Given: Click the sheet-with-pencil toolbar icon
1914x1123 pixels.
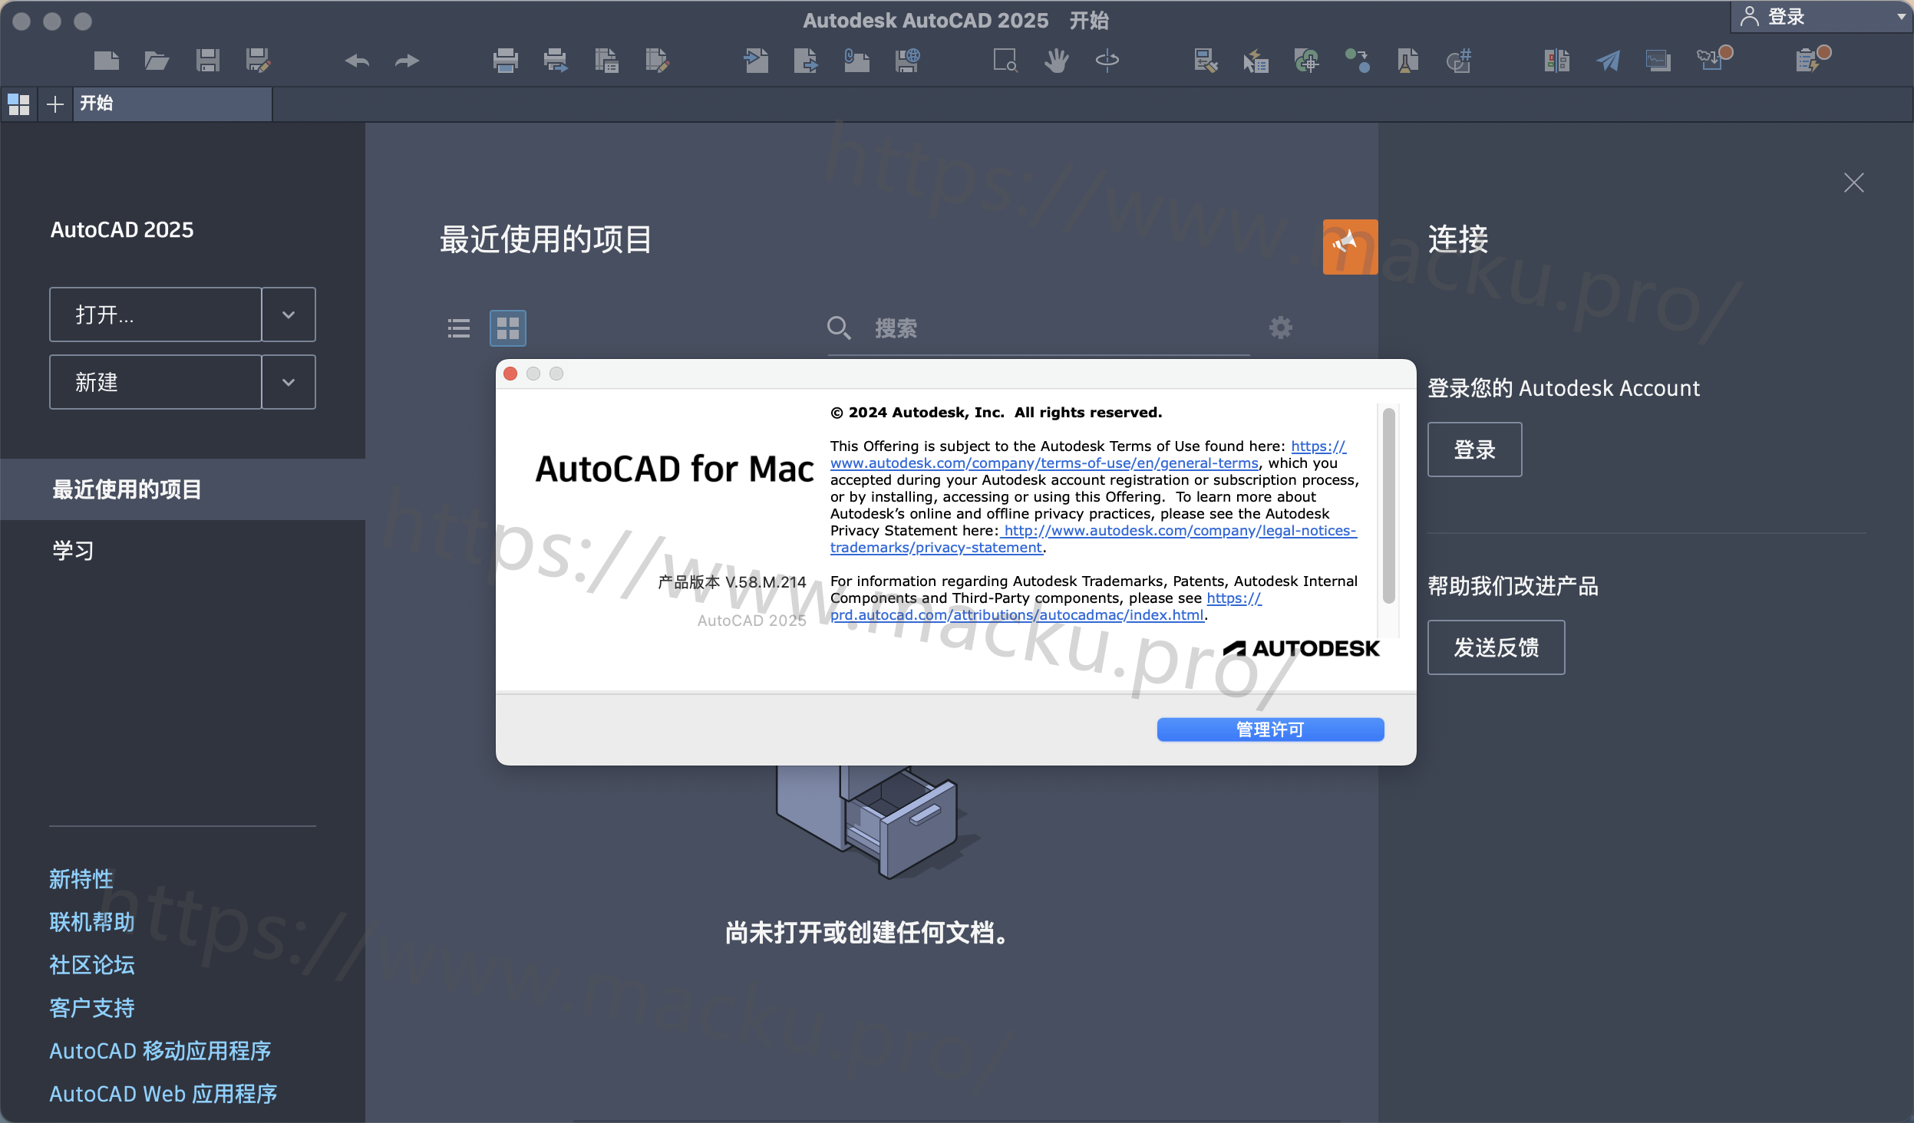Looking at the screenshot, I should 657,61.
